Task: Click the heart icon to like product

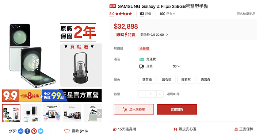Action: coord(67,131)
